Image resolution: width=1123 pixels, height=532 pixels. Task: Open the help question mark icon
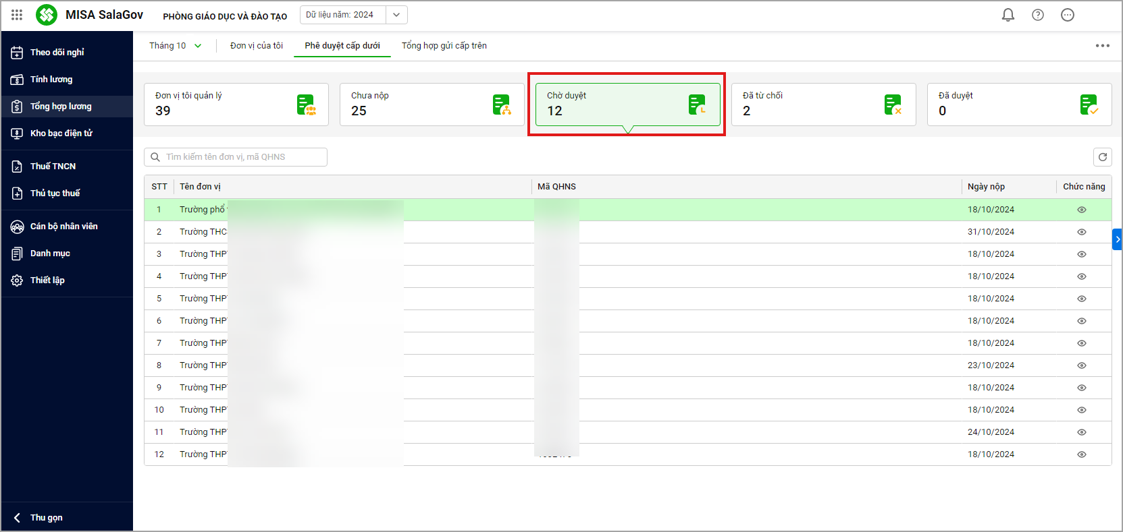point(1037,15)
